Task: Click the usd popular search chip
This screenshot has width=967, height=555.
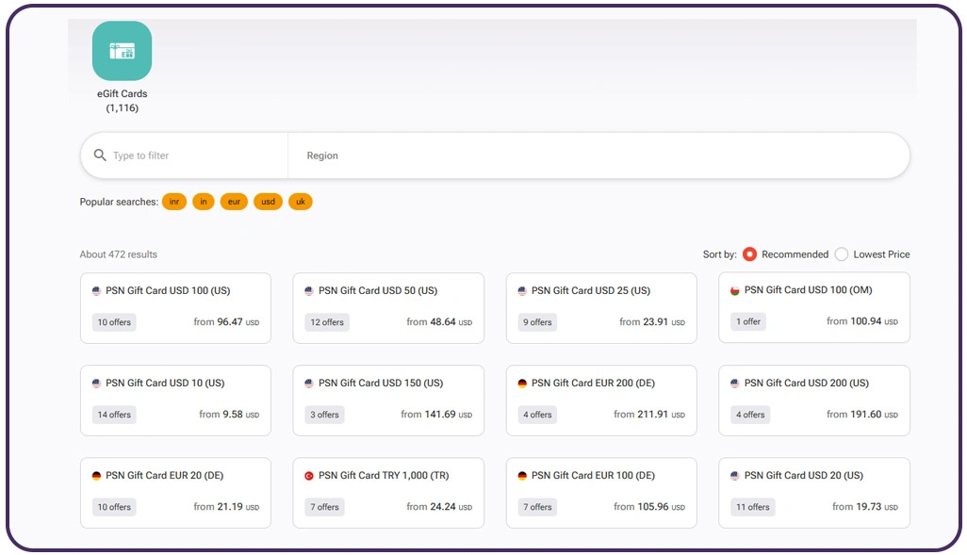Action: [268, 201]
